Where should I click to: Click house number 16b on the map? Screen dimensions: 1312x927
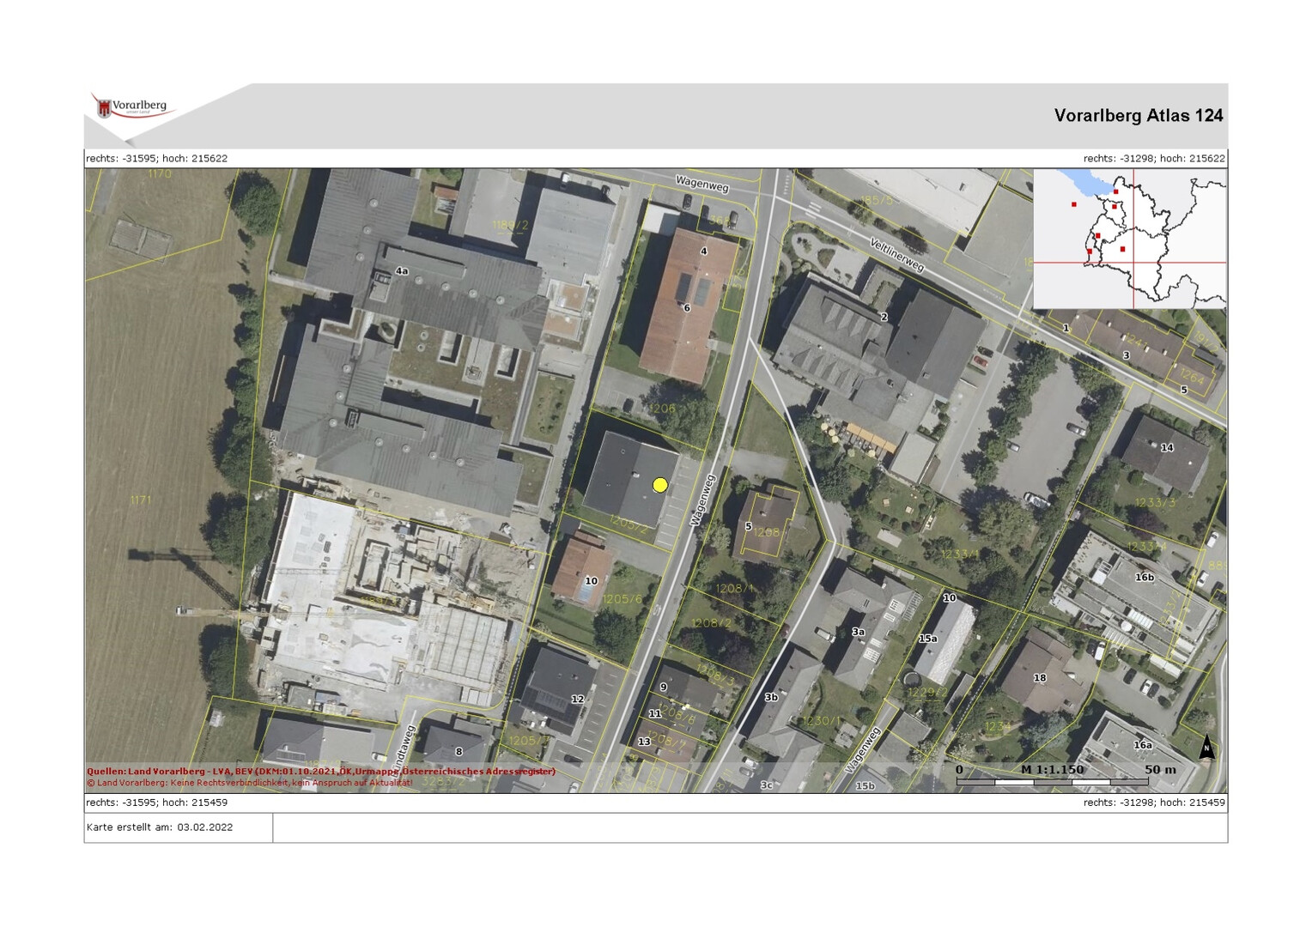[1144, 578]
